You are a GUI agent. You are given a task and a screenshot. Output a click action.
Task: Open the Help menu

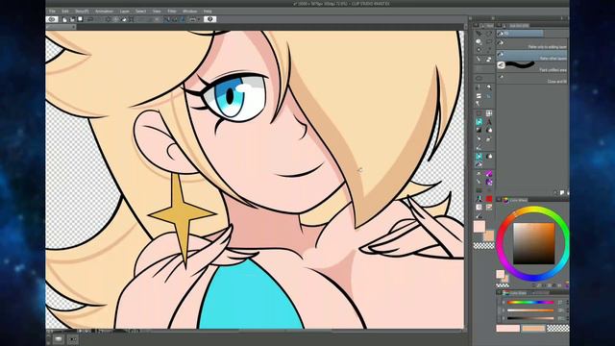coord(208,12)
